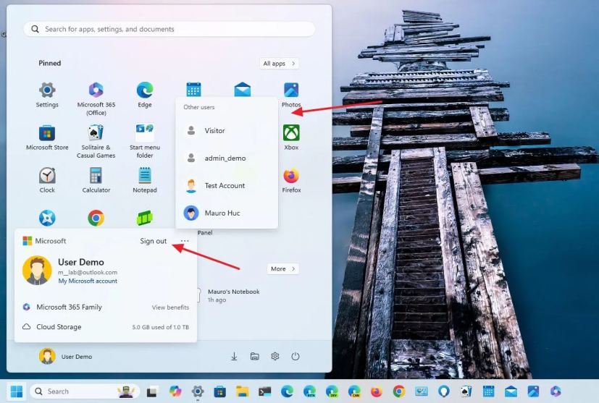Open Settings gear in Start footer

pyautogui.click(x=275, y=357)
